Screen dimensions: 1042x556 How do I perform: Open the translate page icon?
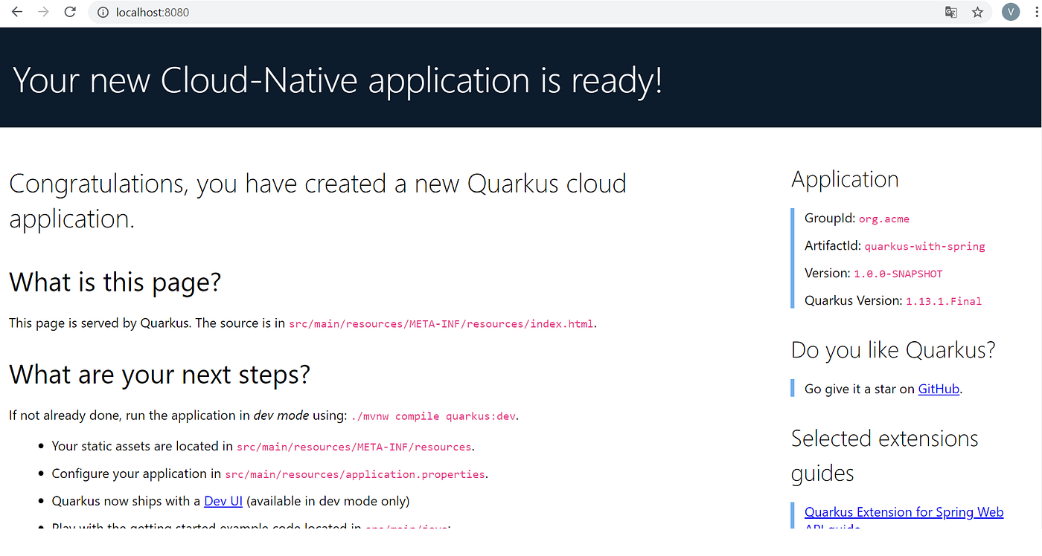(951, 12)
